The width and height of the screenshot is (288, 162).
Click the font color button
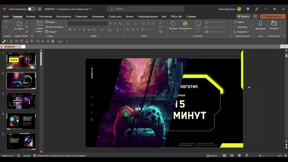coord(117,30)
